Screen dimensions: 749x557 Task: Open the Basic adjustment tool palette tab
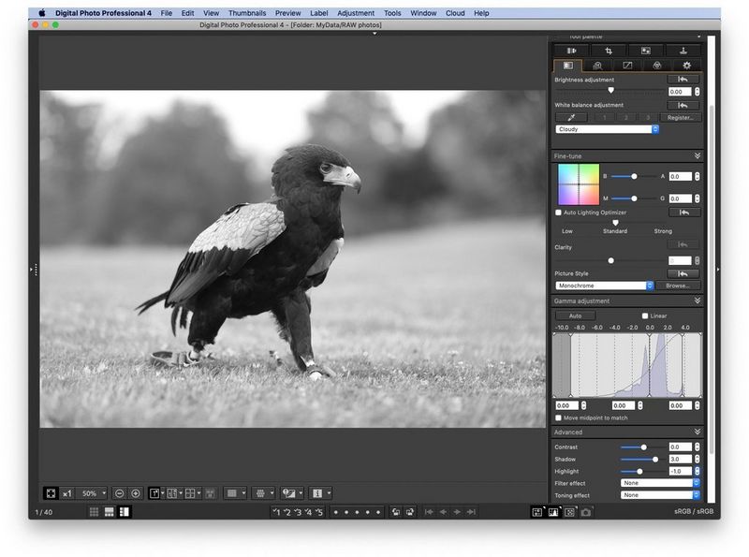pos(569,66)
